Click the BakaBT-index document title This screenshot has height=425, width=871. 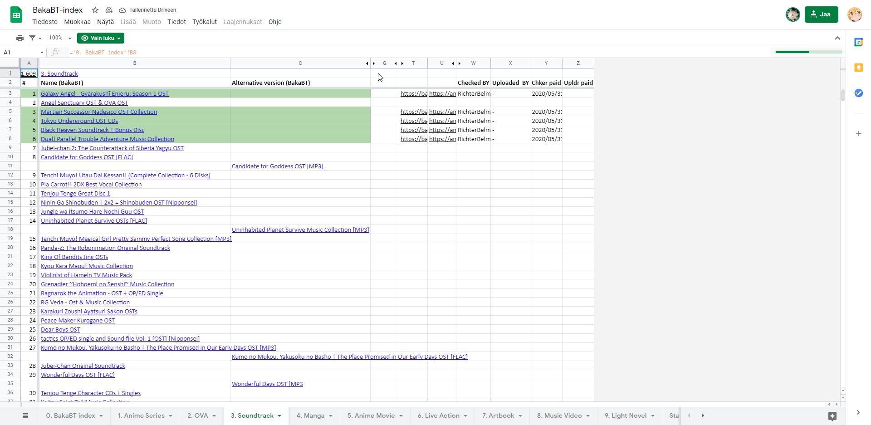click(x=58, y=10)
